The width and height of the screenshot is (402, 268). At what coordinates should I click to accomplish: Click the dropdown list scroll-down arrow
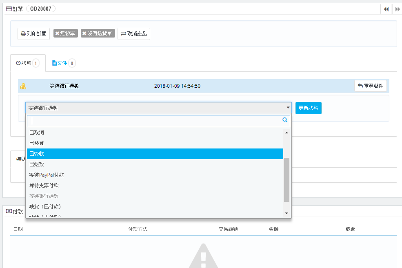(287, 213)
